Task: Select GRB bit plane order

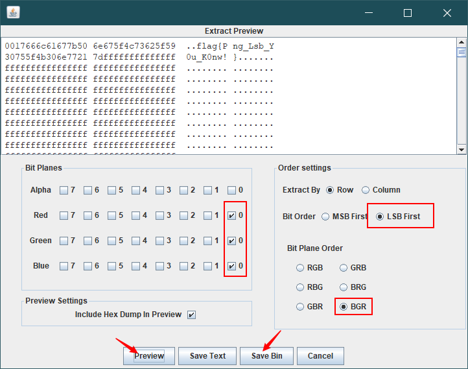Action: [x=344, y=268]
